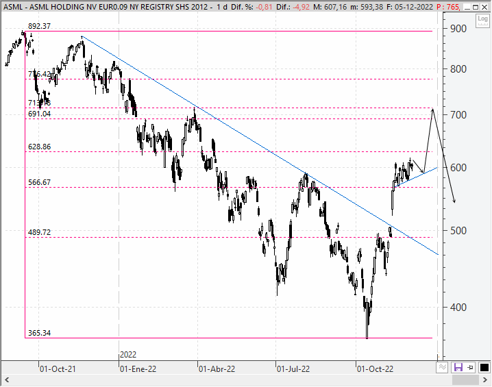The height and width of the screenshot is (387, 492).
Task: Click the Dif. value -4,92 in title
Action: (302, 7)
